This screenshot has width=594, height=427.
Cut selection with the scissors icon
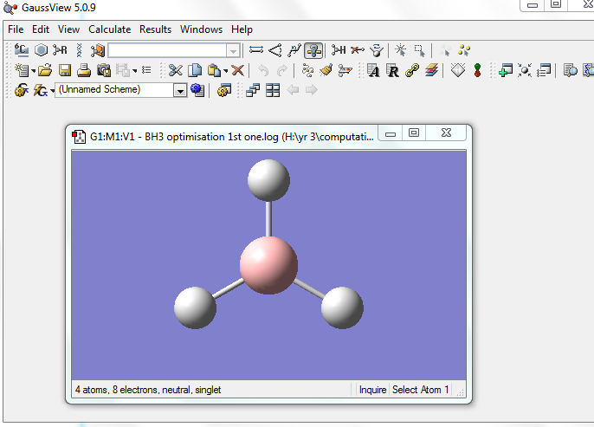tap(176, 70)
